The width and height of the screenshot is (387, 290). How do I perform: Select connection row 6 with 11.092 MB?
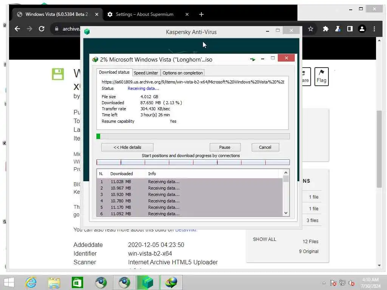189,214
